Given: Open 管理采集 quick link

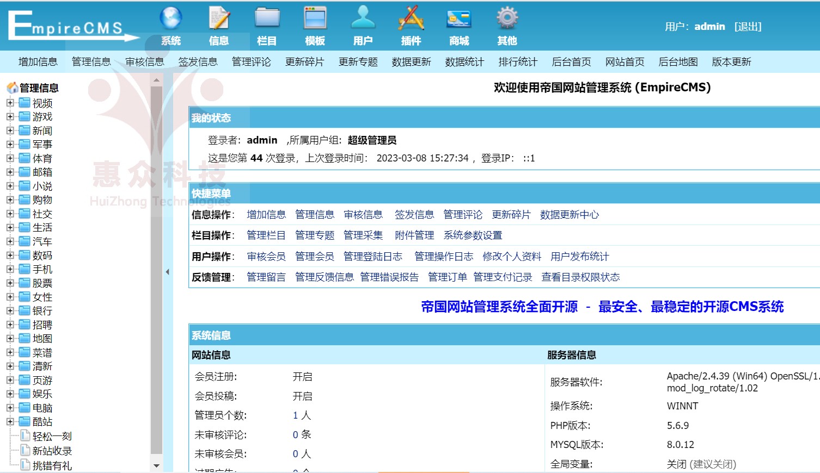Looking at the screenshot, I should point(363,235).
